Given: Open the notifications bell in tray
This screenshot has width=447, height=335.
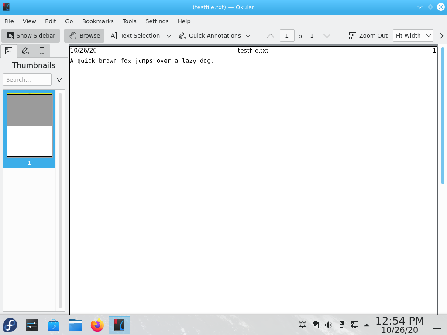Looking at the screenshot, I should [x=303, y=325].
